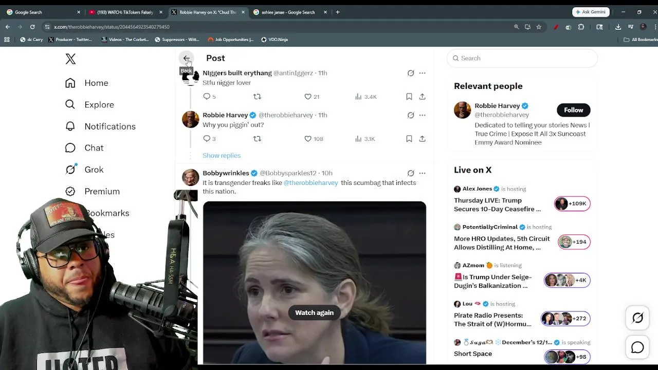This screenshot has height=370, width=658.
Task: Open Bobbywrinkles profile name
Action: (226, 173)
